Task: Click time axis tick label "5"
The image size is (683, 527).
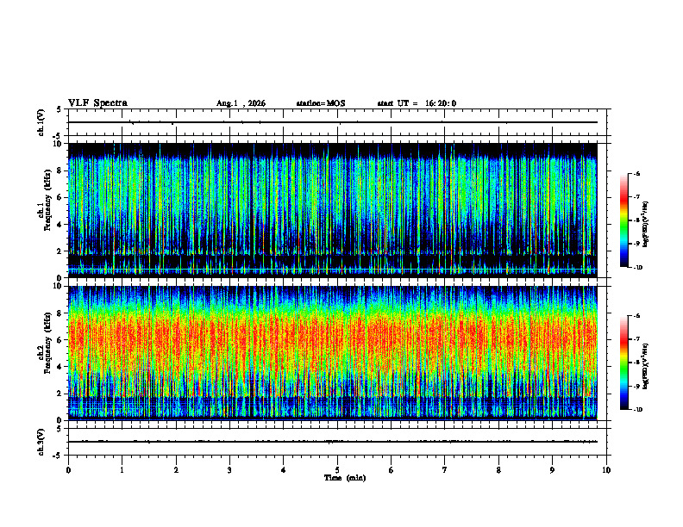Action: (x=337, y=470)
